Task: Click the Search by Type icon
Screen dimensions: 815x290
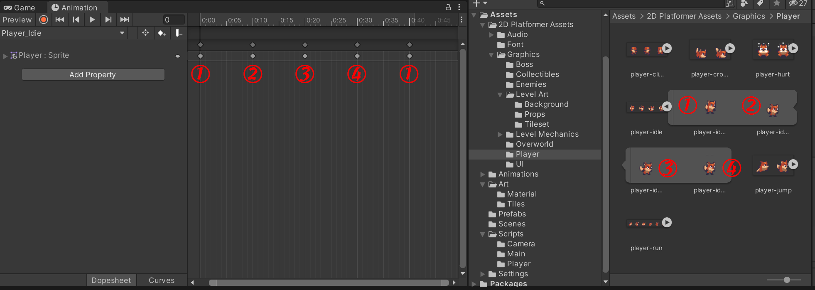Action: tap(744, 3)
